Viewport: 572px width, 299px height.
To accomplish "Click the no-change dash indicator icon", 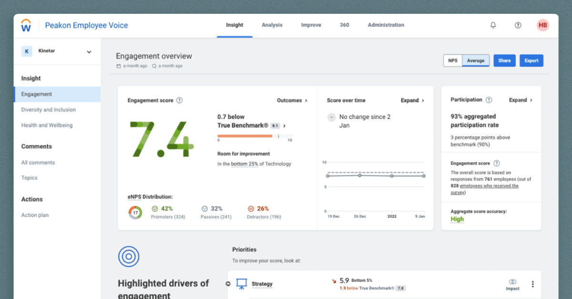I will tap(331, 117).
